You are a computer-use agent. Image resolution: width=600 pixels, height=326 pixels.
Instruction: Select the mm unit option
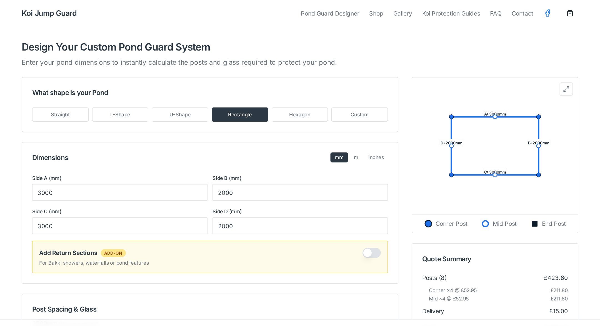point(339,157)
